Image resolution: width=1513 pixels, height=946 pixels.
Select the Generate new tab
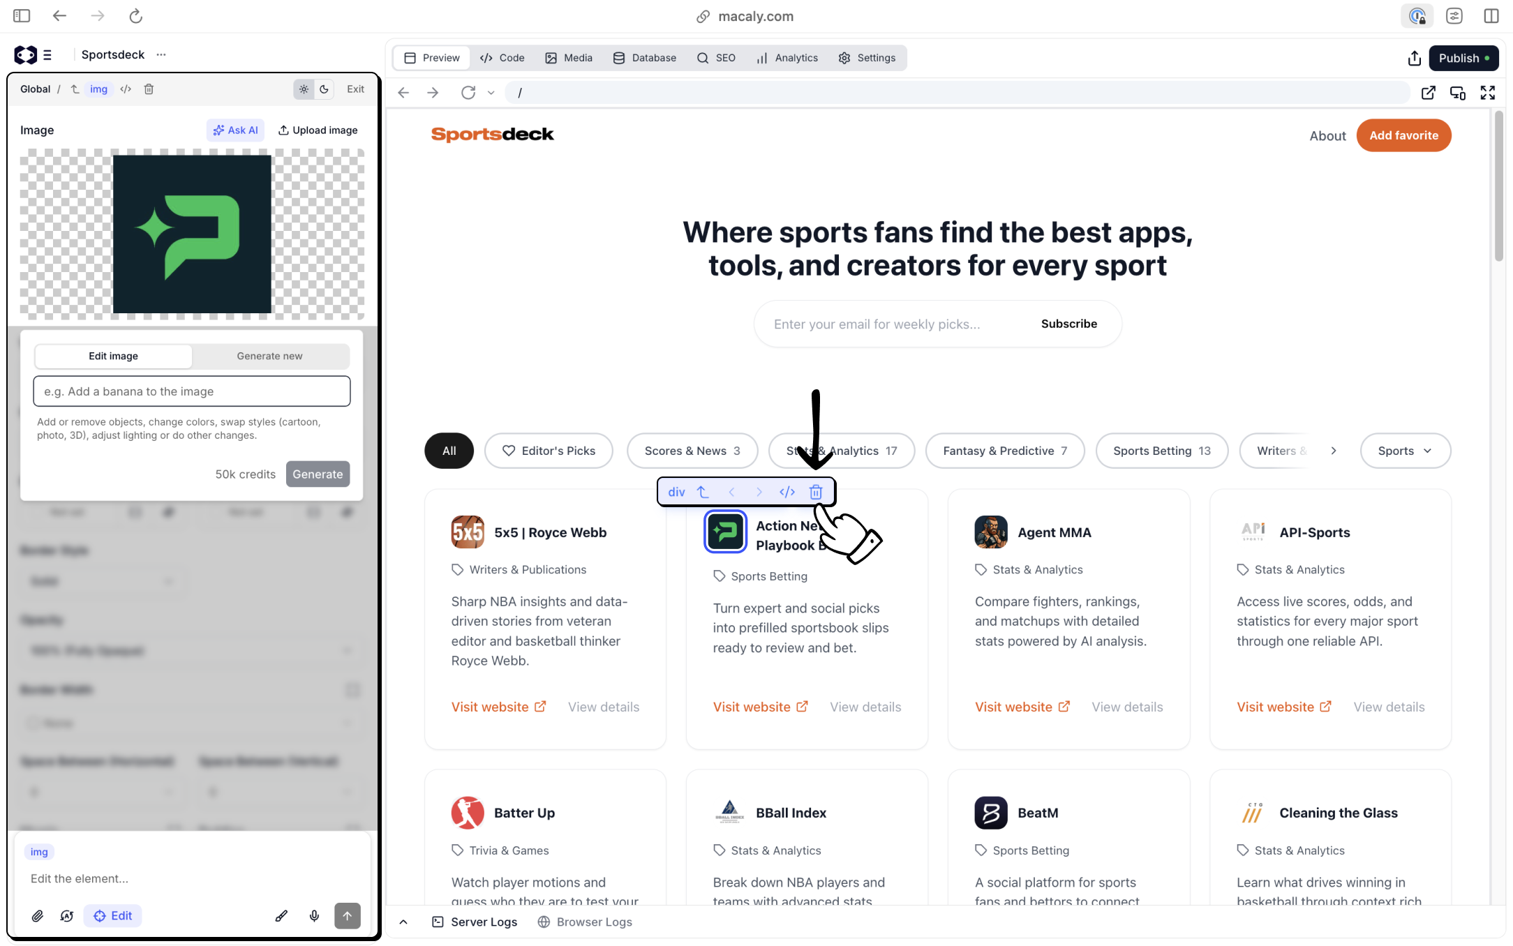click(269, 356)
